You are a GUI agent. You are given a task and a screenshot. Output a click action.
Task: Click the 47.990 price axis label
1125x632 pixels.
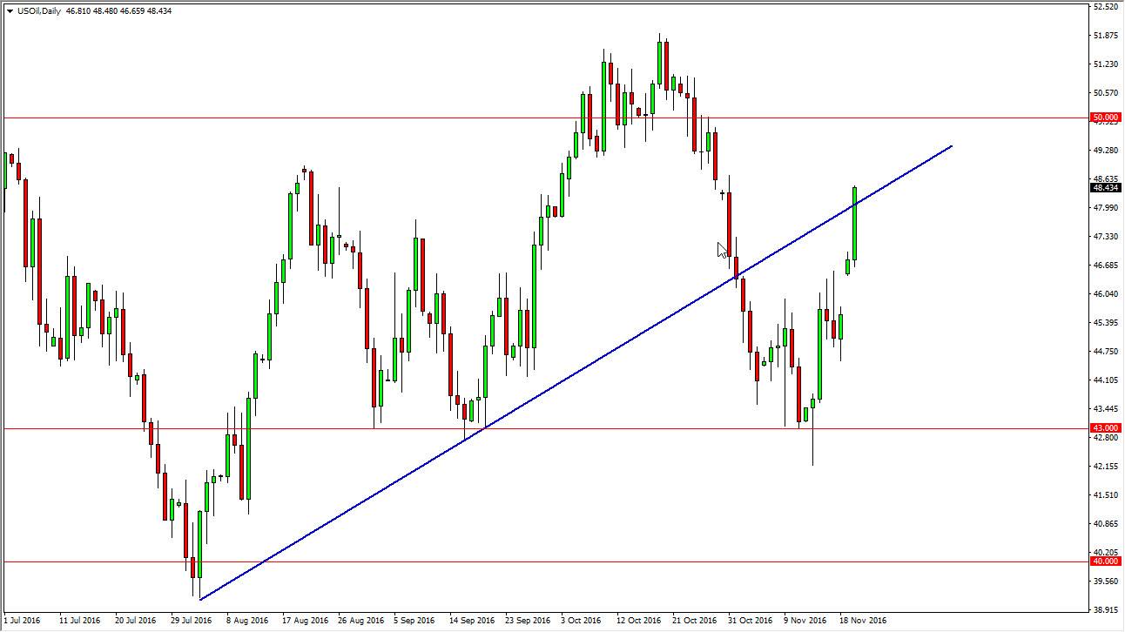coord(1106,208)
